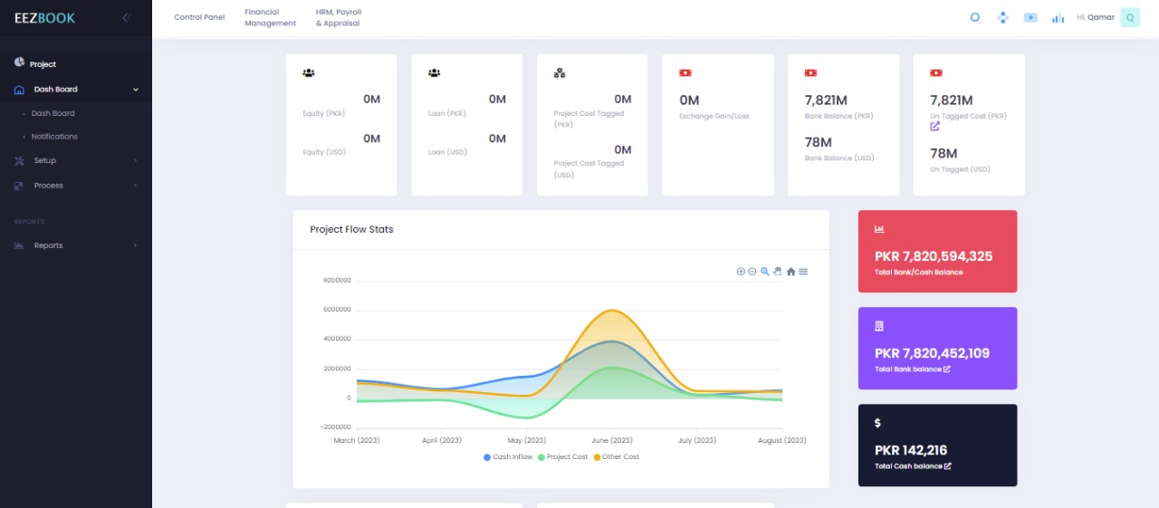Image resolution: width=1159 pixels, height=508 pixels.
Task: Expand the Setup sidebar menu
Action: [45, 160]
